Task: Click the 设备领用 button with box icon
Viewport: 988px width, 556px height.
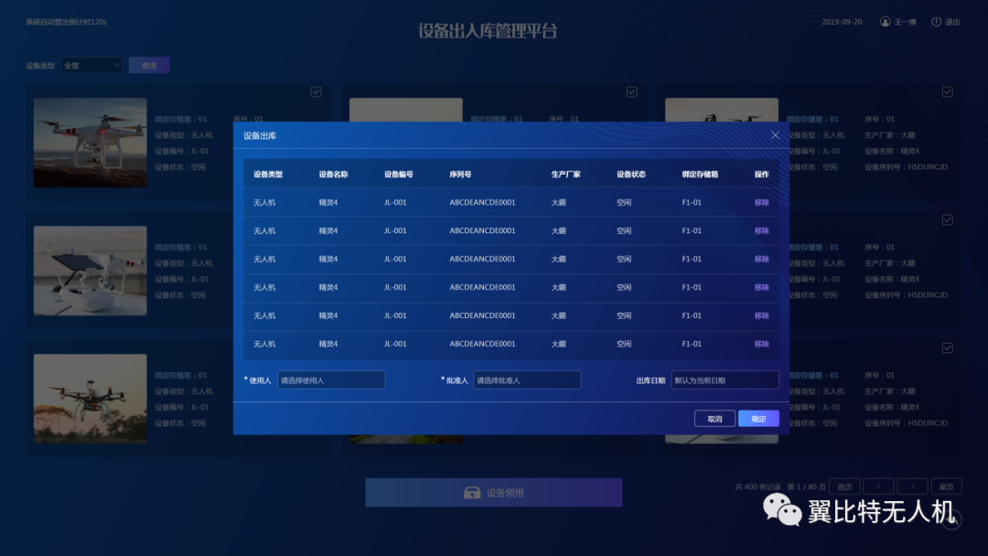Action: tap(493, 493)
